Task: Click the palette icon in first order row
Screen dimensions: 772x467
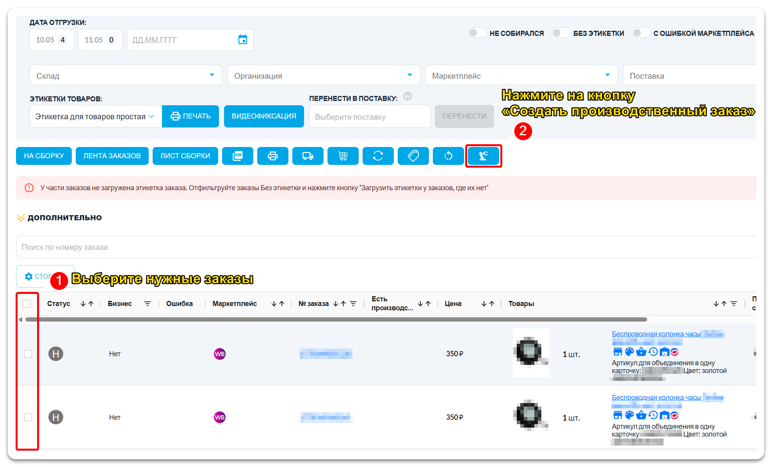Action: [x=629, y=352]
